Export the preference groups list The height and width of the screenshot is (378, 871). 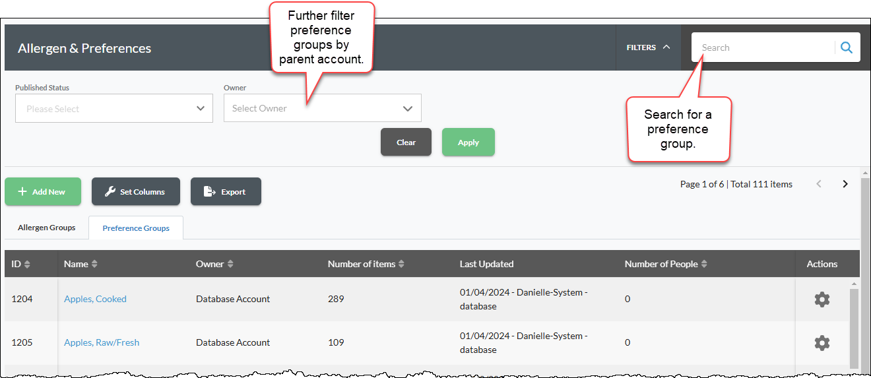coord(226,191)
